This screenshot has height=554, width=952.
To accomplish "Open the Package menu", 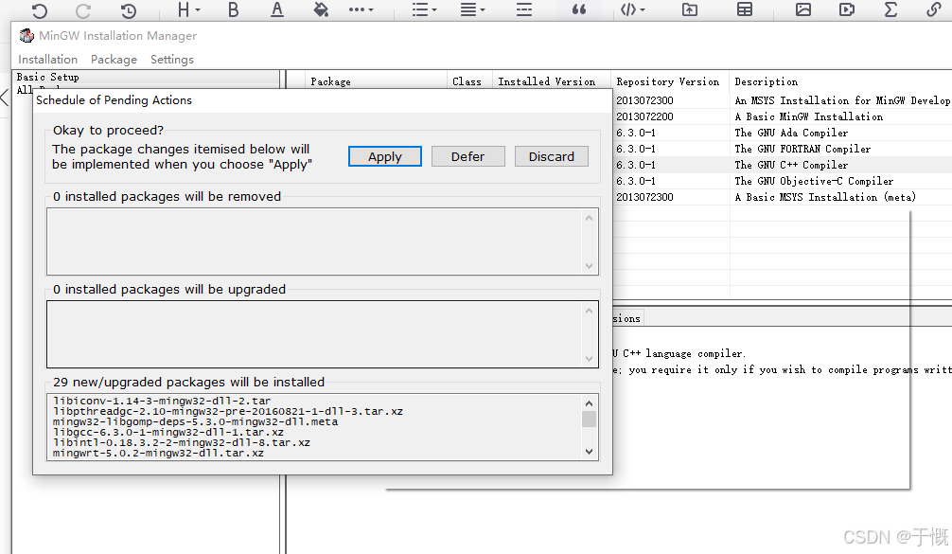I will tap(114, 59).
